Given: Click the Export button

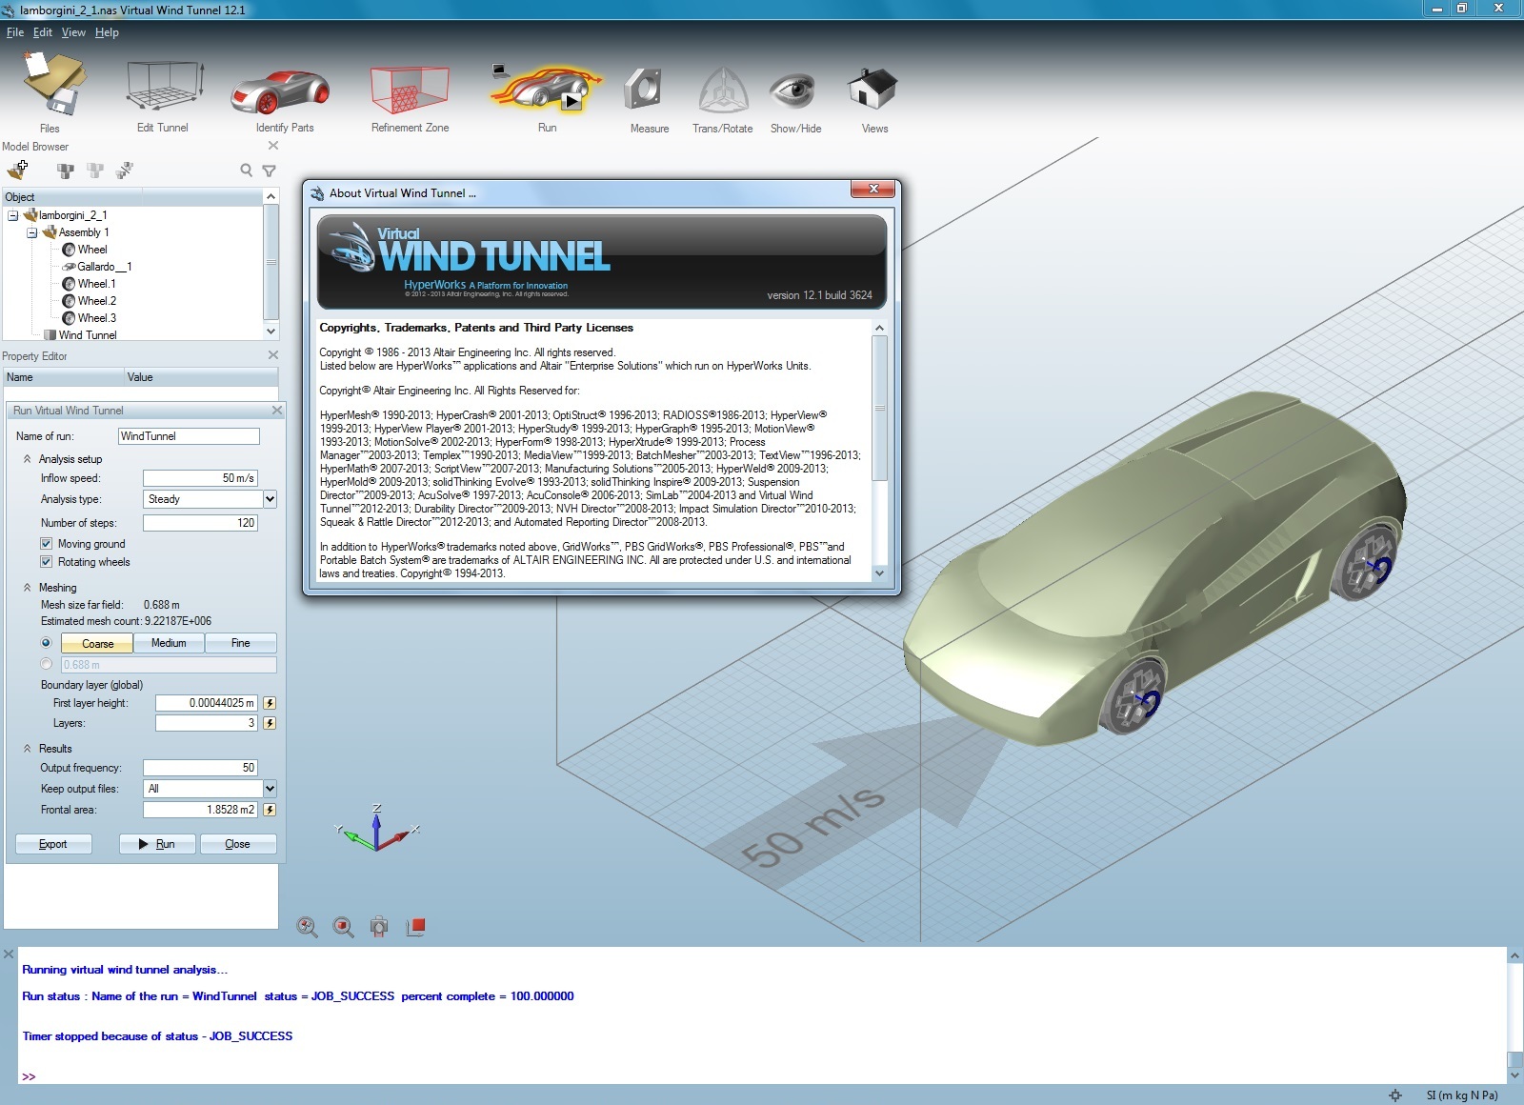Looking at the screenshot, I should click(53, 844).
